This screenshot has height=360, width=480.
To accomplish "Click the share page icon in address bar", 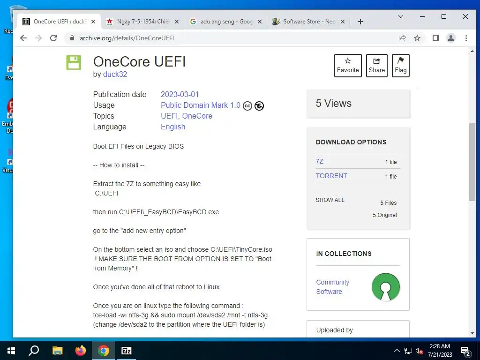I will (x=402, y=38).
